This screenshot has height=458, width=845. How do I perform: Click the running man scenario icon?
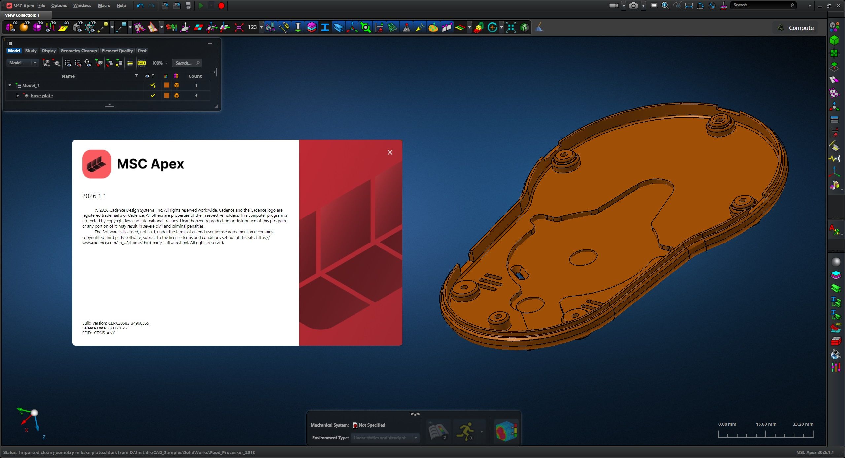[465, 431]
